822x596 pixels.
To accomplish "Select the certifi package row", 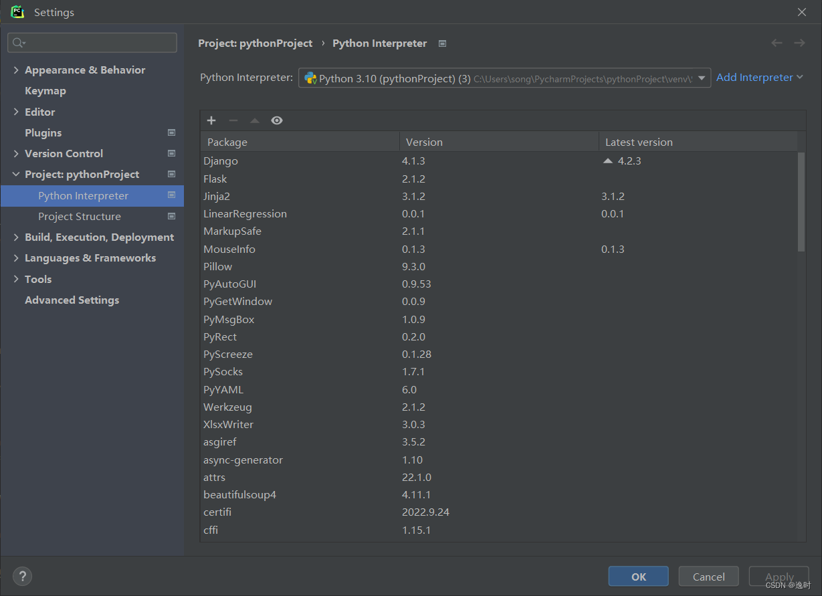I will [x=499, y=512].
